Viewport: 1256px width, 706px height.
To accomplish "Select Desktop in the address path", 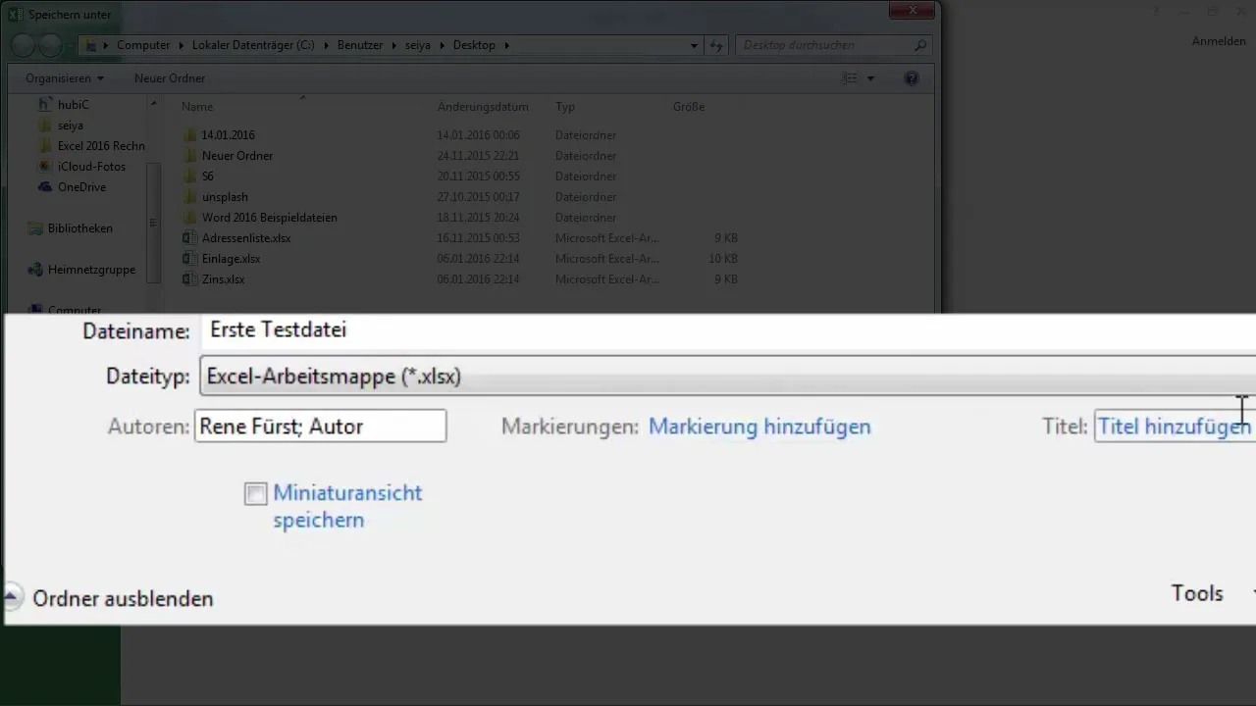I will click(474, 45).
